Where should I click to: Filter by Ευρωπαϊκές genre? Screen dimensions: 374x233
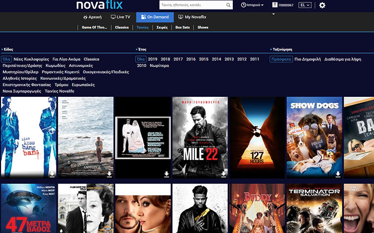tap(83, 85)
